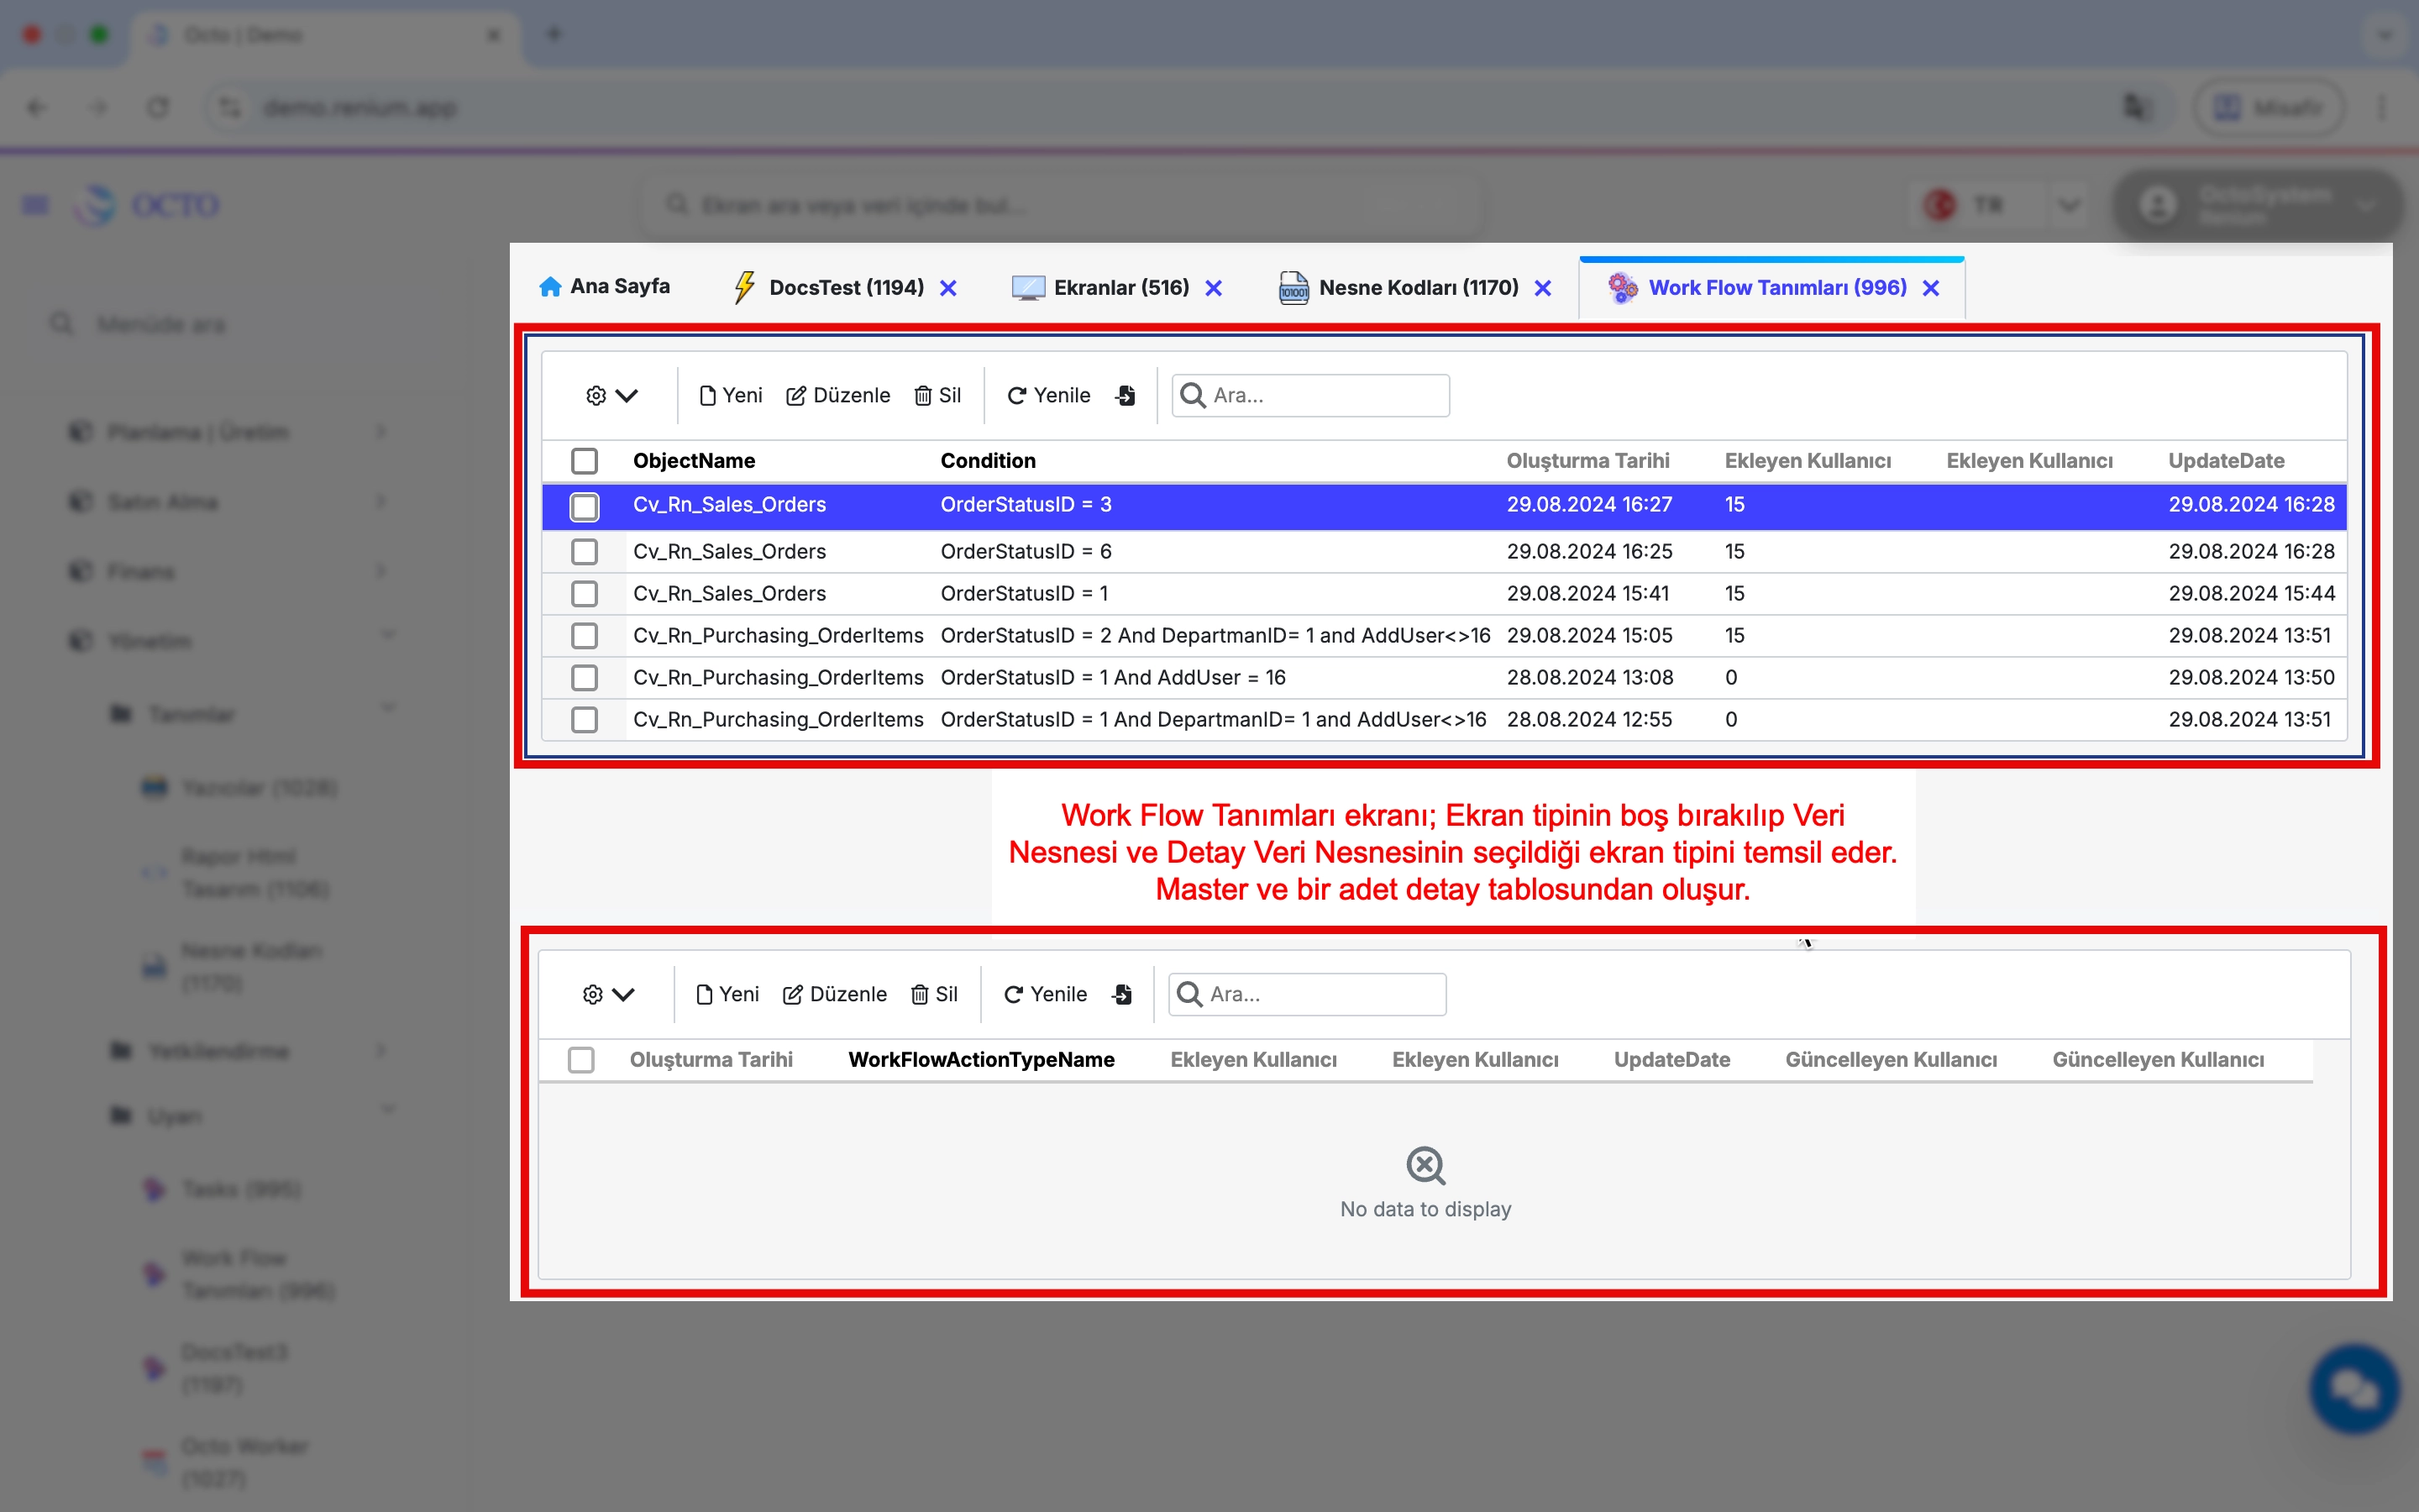Switch to the DocsTest (1194) tab

(846, 288)
